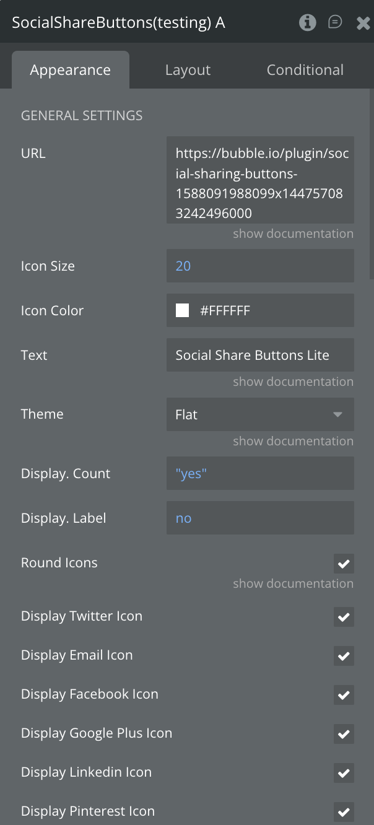Click the info icon in the header
374x825 pixels.
coord(307,23)
